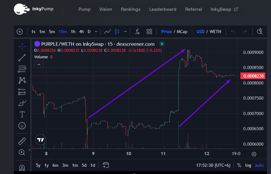Click the Volume indicator label
Screen dimensions: 271x174
click(41, 57)
